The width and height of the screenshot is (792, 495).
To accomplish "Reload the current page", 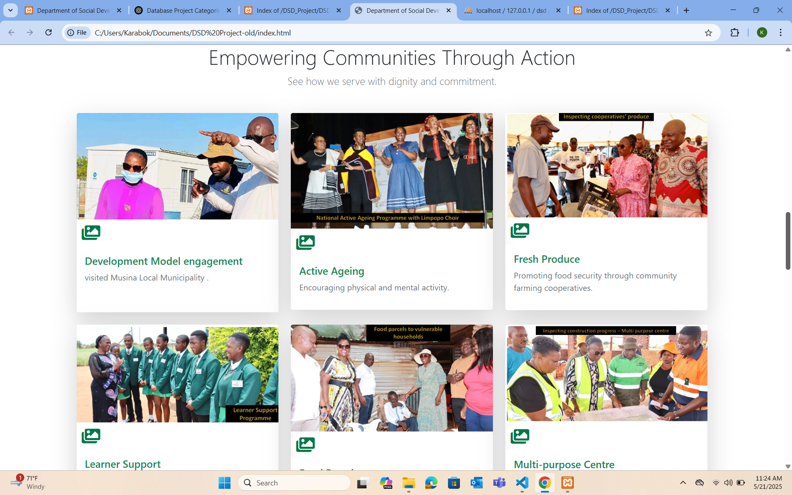I will (x=48, y=33).
